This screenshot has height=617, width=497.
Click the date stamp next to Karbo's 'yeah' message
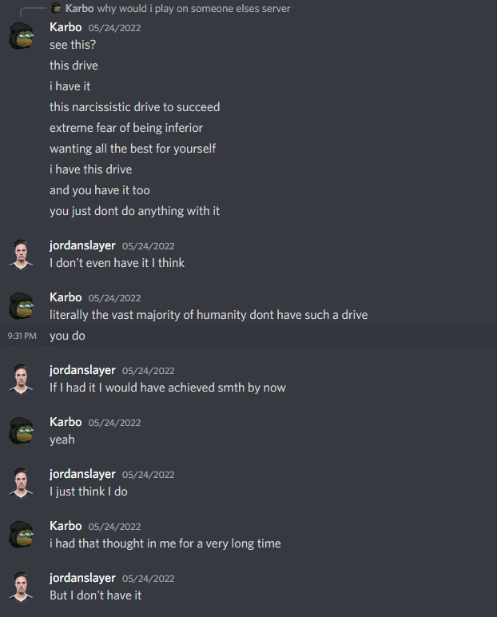[114, 423]
